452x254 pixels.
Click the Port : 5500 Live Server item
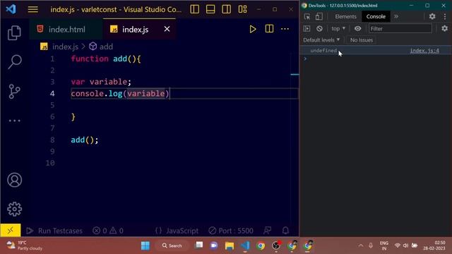click(x=231, y=231)
